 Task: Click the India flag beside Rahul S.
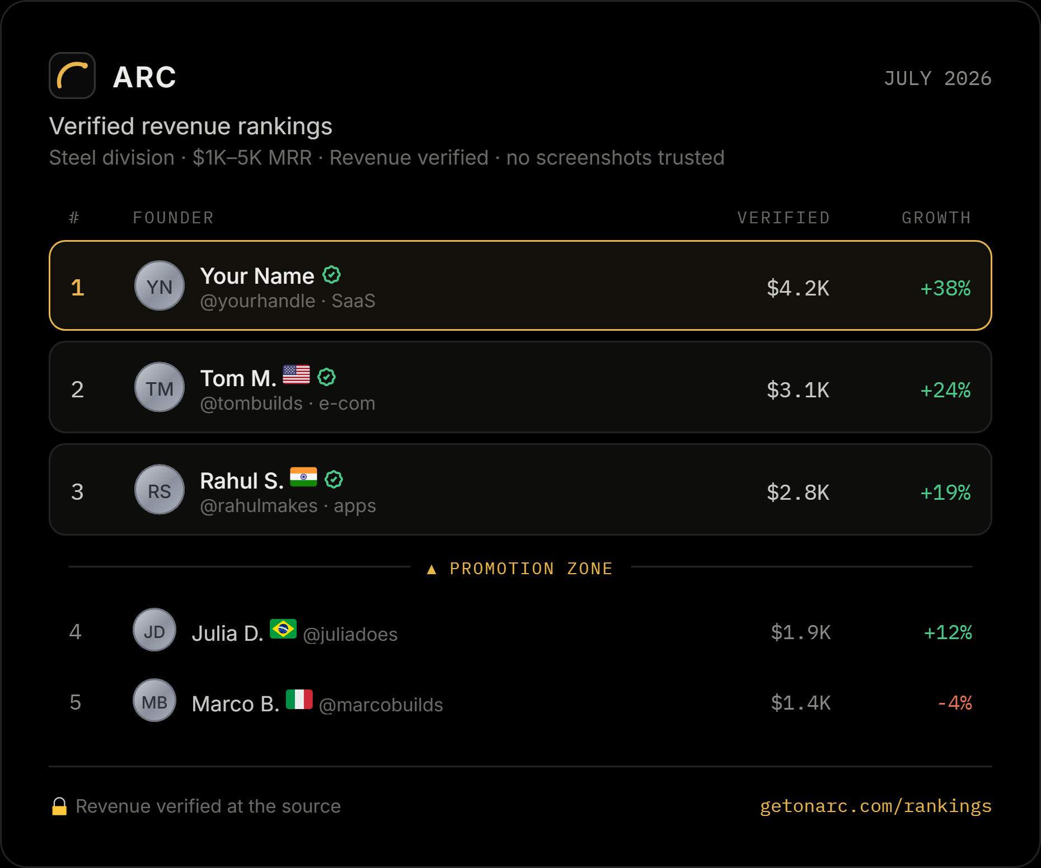tap(303, 477)
